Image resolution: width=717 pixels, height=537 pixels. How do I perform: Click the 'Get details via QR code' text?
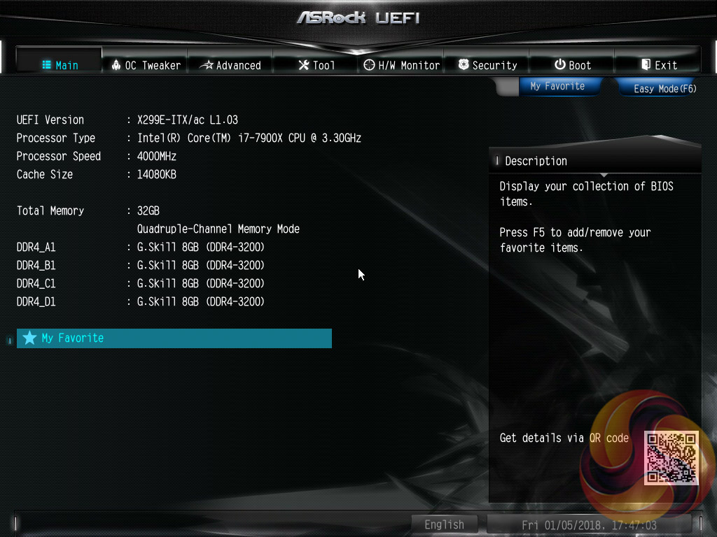coord(564,438)
